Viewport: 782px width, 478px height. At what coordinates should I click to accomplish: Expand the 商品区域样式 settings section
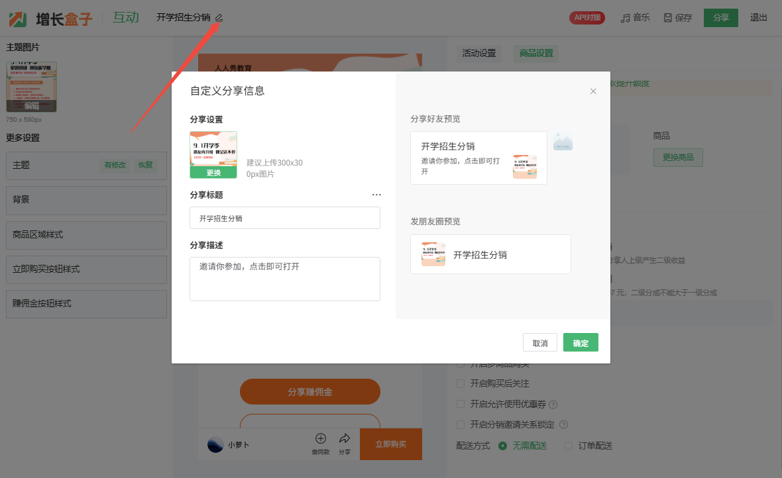[x=86, y=235]
